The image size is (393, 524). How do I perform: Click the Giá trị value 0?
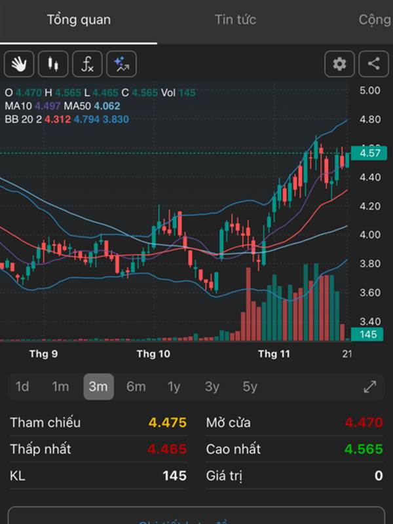click(x=379, y=476)
